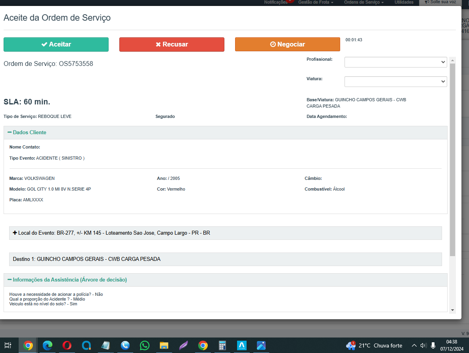Open WhatsApp from the taskbar

[145, 345]
